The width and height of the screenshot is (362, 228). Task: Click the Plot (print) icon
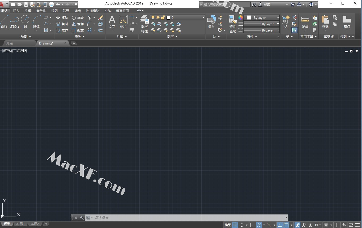pyautogui.click(x=52, y=4)
